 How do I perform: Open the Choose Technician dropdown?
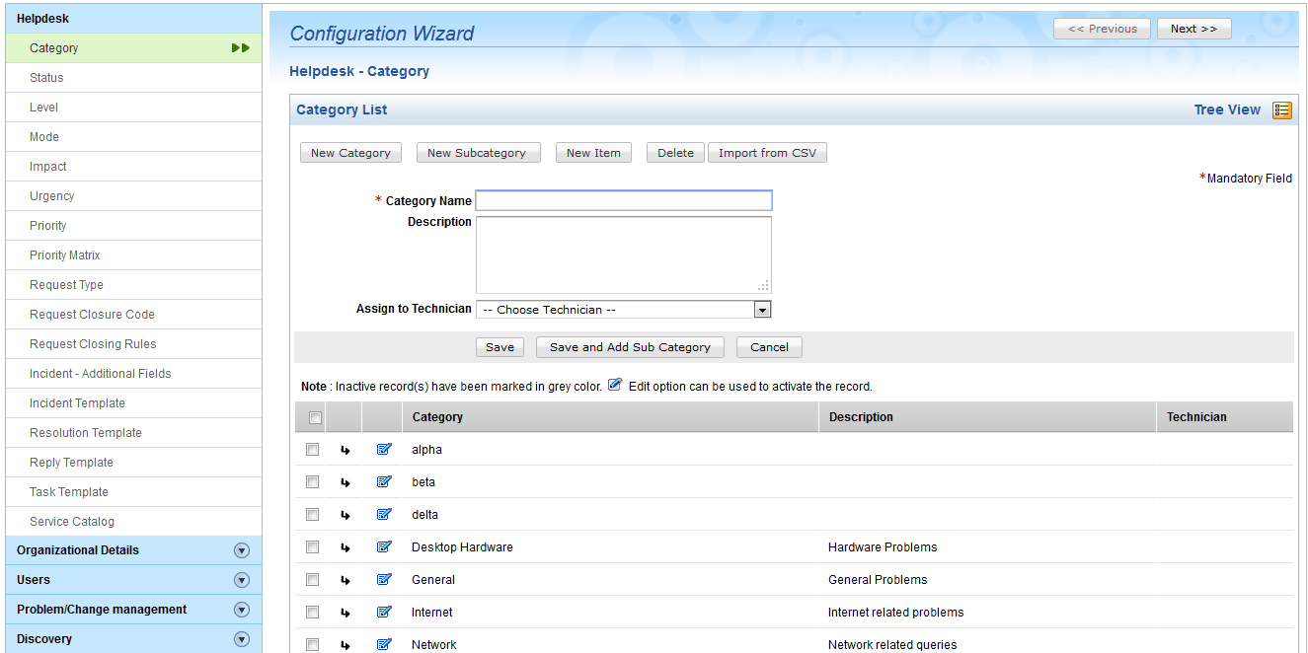623,310
